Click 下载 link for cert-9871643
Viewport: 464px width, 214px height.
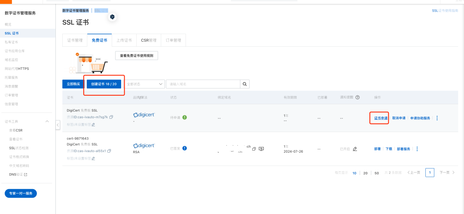[389, 149]
